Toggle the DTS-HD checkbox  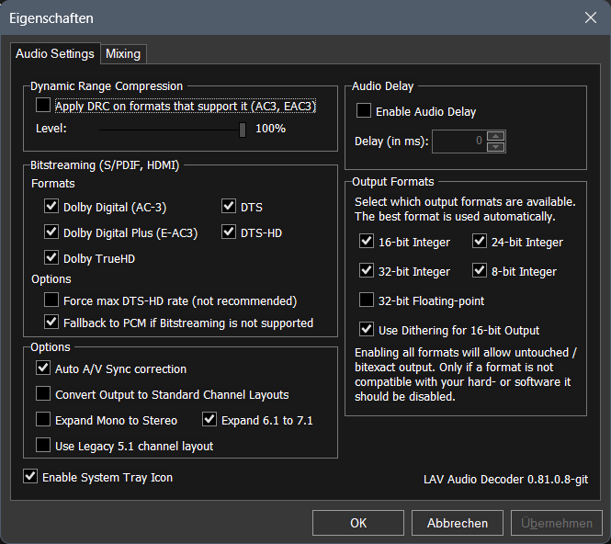point(229,232)
